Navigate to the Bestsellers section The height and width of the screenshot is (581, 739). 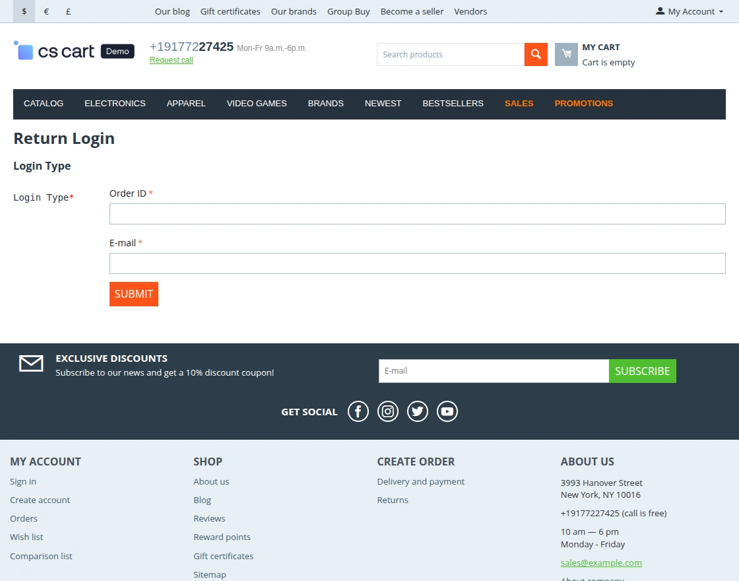pyautogui.click(x=453, y=103)
